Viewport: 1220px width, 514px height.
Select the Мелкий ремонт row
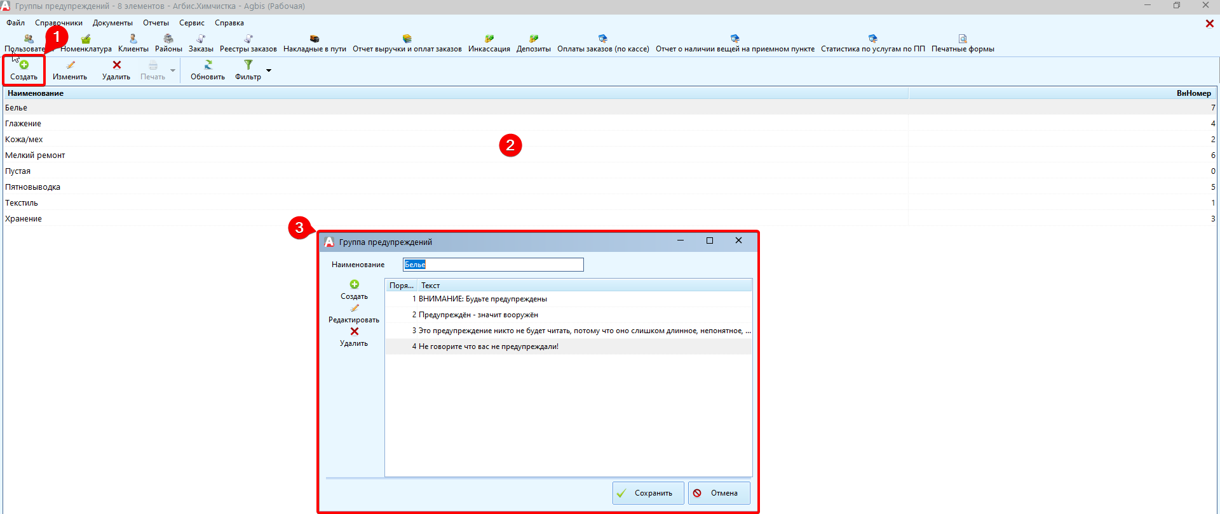click(x=610, y=155)
